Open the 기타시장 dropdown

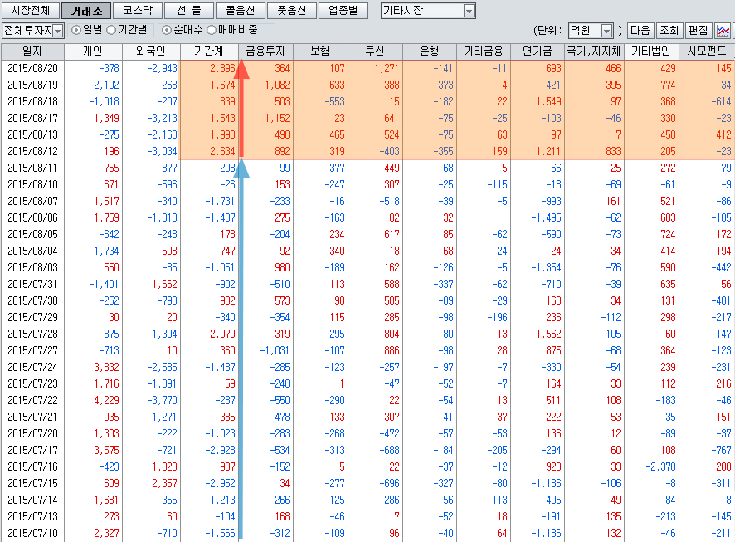tap(469, 11)
